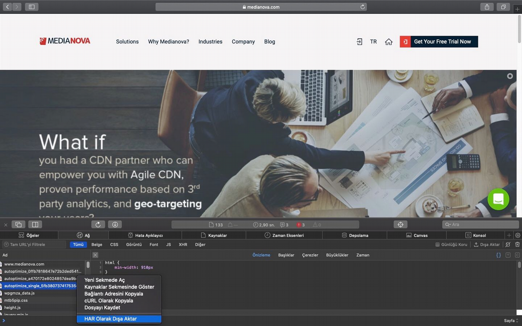
Task: Click the Tam URL'yi Filtrele field
Action: pos(34,245)
